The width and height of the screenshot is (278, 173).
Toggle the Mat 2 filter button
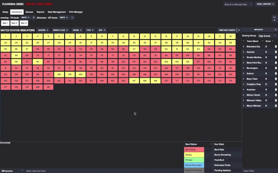15,23
